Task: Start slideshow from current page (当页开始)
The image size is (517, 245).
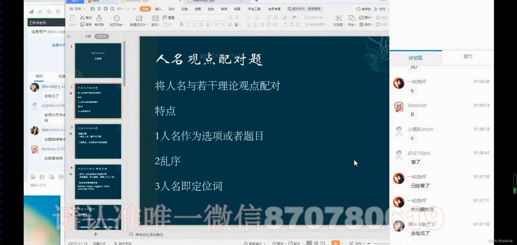Action: point(117,21)
